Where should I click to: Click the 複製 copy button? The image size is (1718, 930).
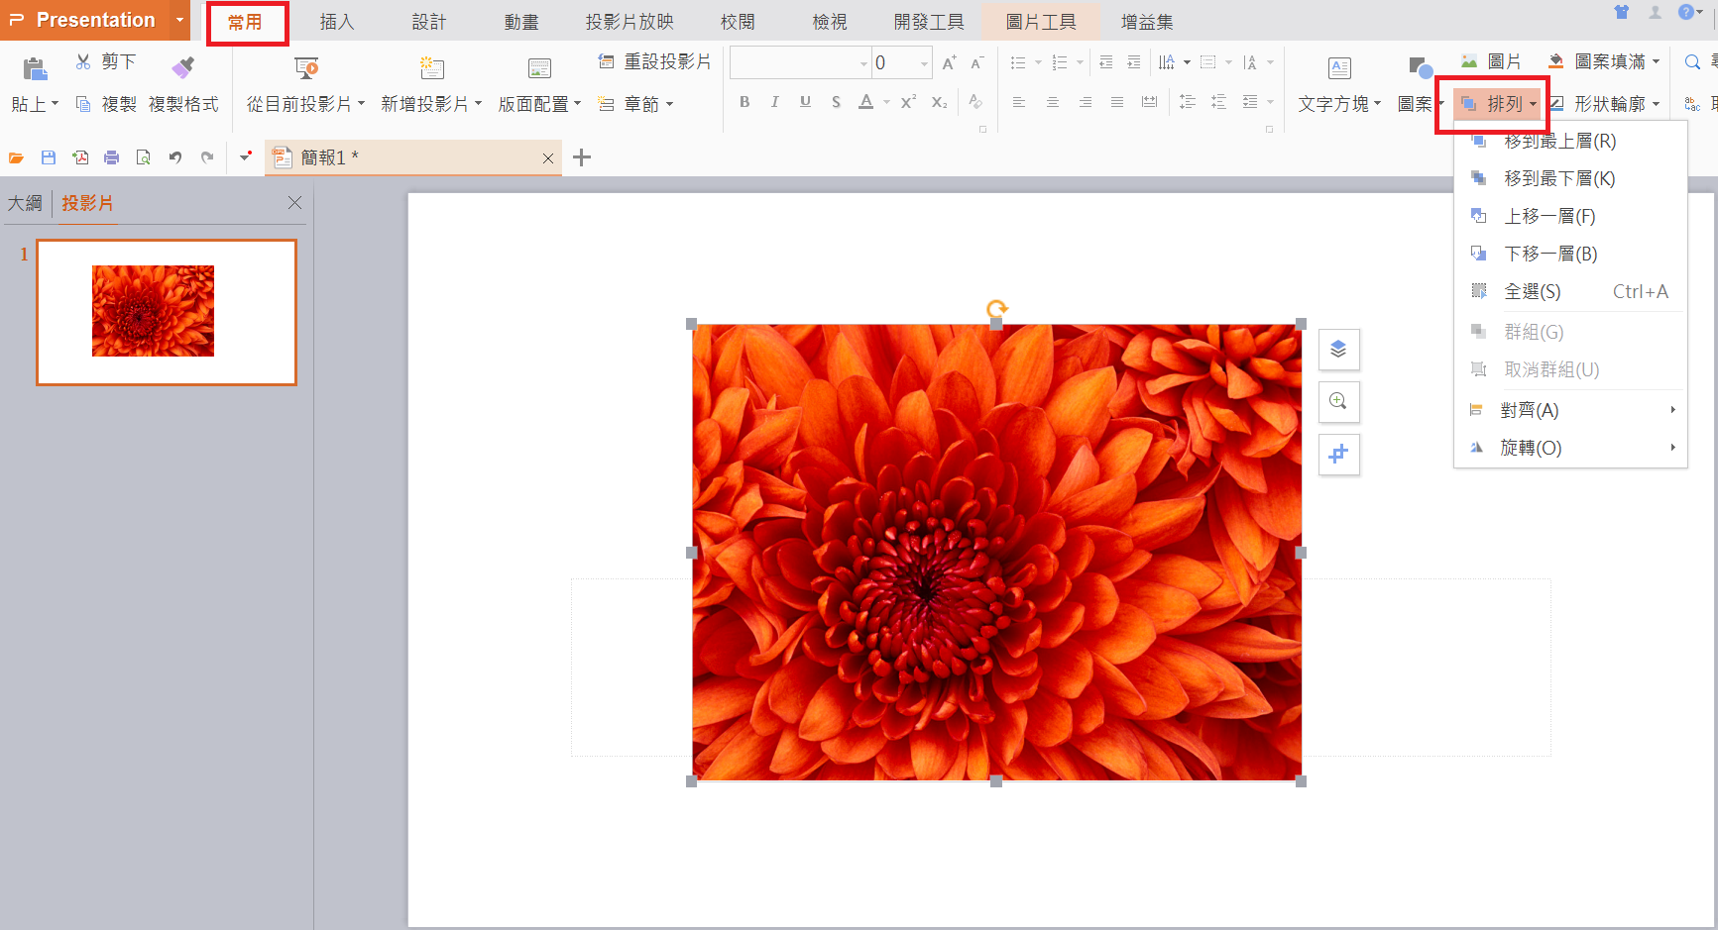pos(106,104)
